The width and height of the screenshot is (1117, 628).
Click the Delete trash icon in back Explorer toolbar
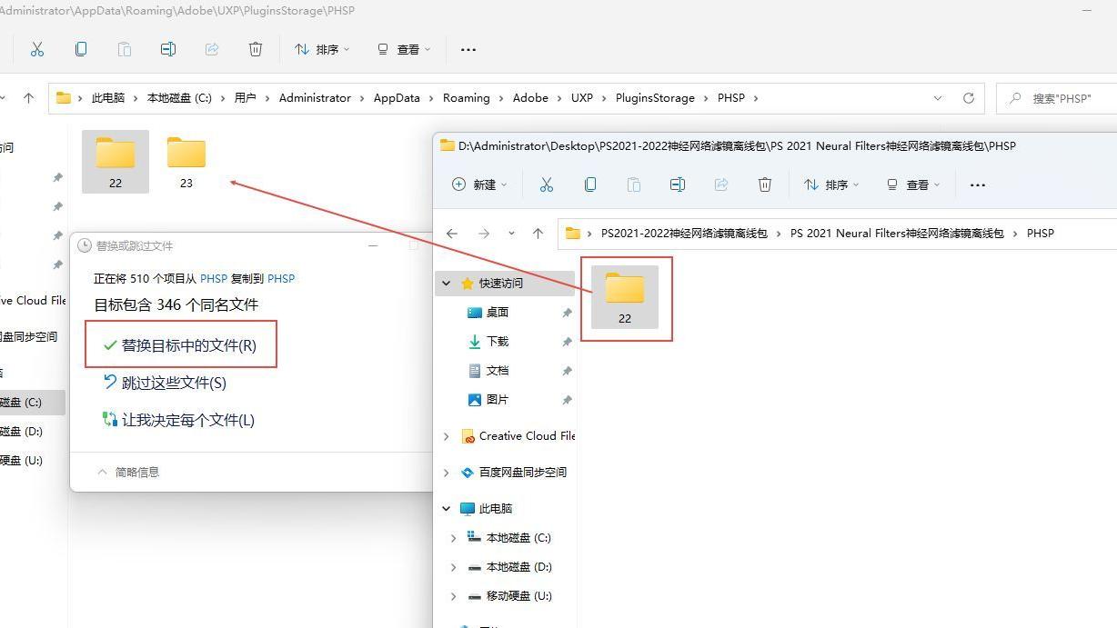256,49
